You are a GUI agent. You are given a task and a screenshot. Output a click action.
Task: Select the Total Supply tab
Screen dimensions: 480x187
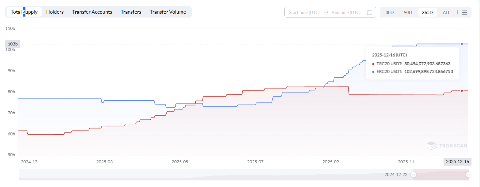coord(24,12)
